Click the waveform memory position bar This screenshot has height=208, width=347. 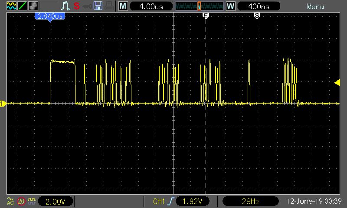click(199, 6)
